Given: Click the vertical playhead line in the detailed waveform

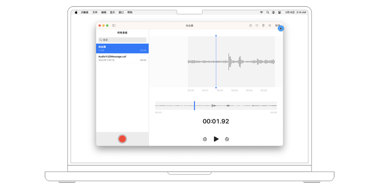Looking at the screenshot, I should point(216,62).
